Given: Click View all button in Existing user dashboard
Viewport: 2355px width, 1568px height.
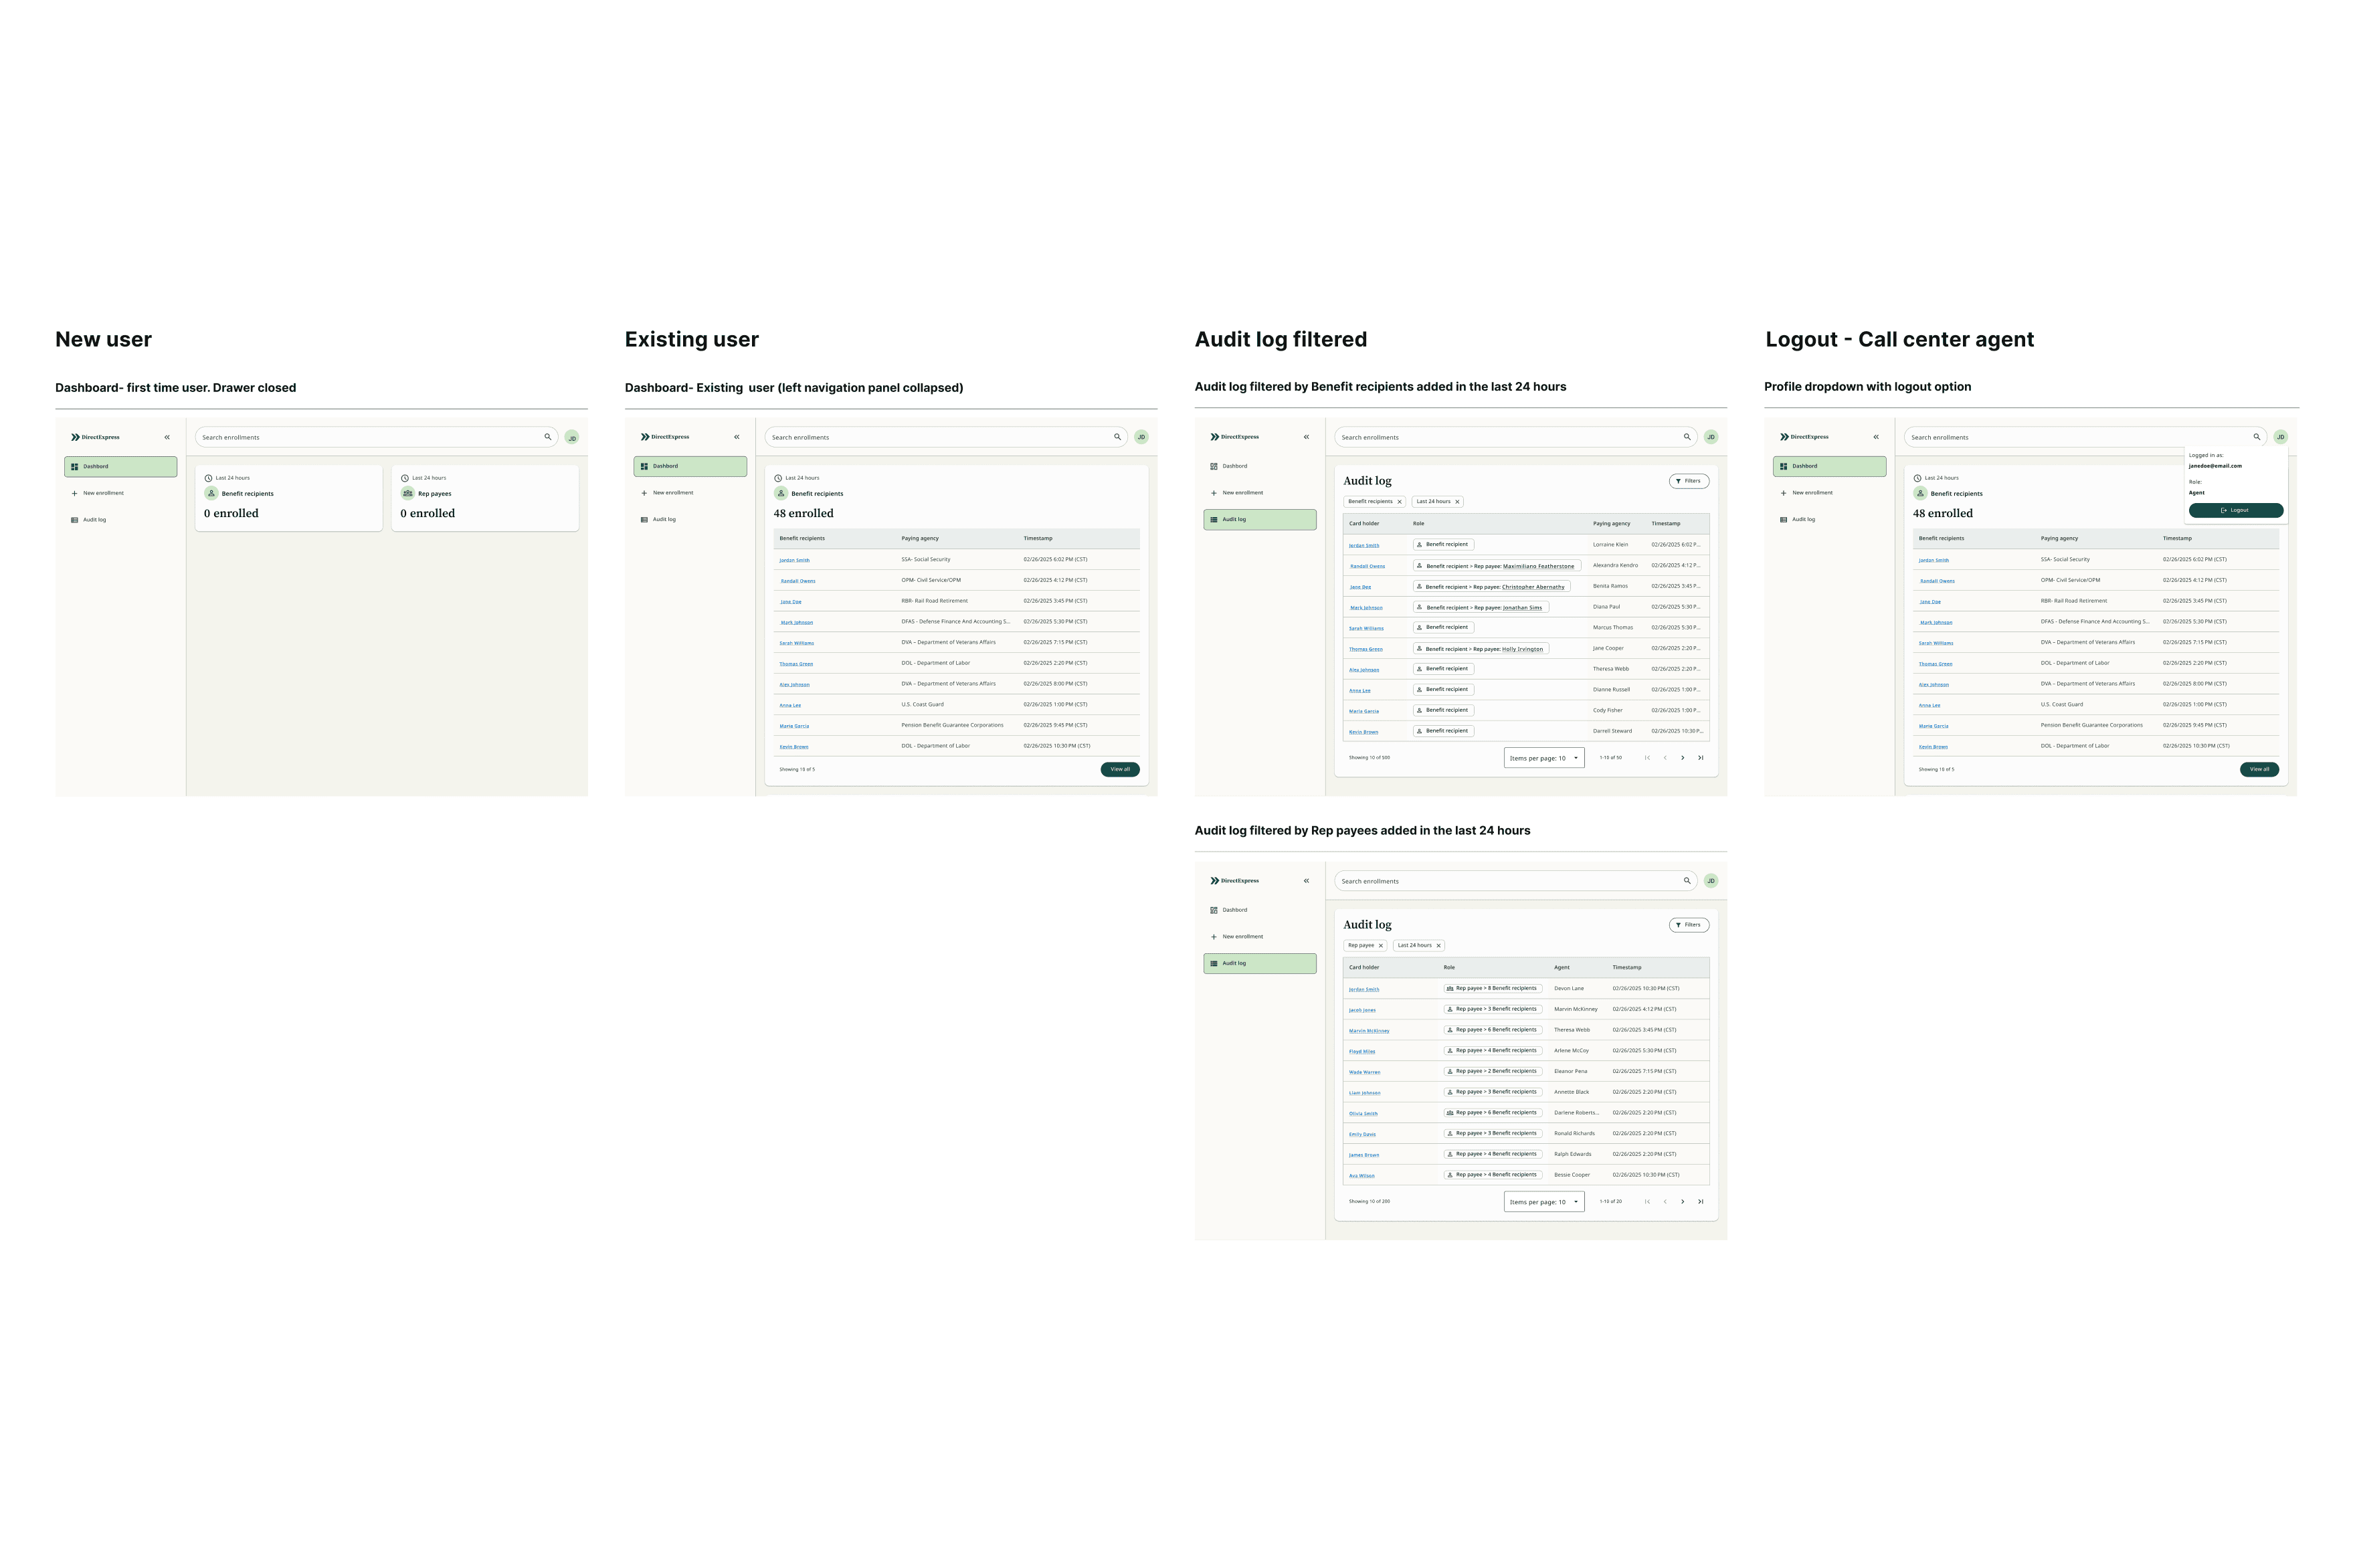Looking at the screenshot, I should pos(1119,770).
